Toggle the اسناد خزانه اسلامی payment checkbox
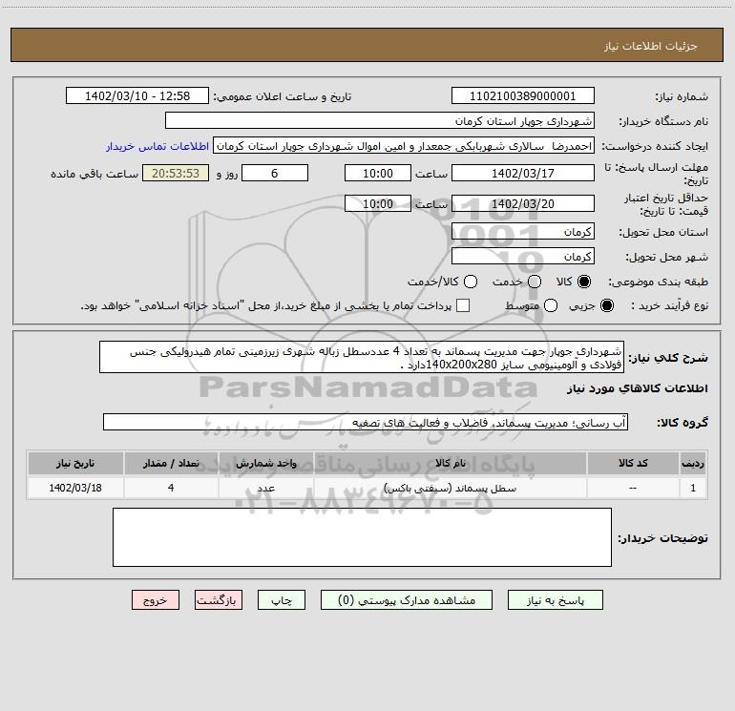The height and width of the screenshot is (711, 735). point(463,305)
